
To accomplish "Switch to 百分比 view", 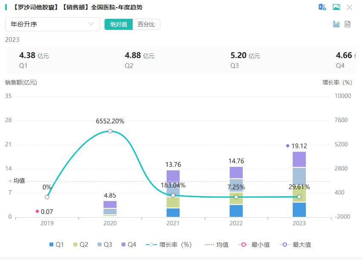I will click(146, 24).
